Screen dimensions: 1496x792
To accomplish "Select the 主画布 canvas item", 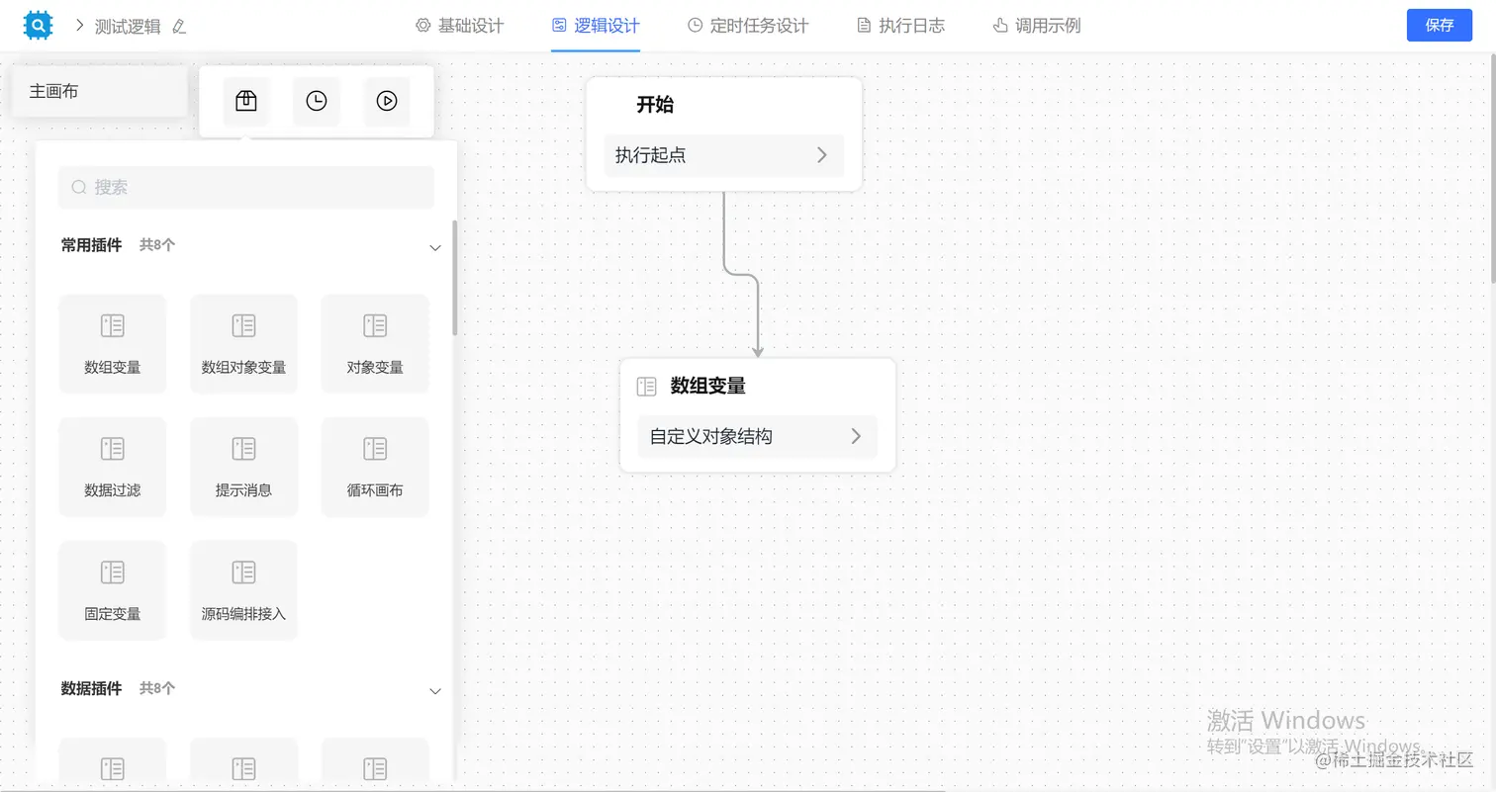I will (x=99, y=91).
